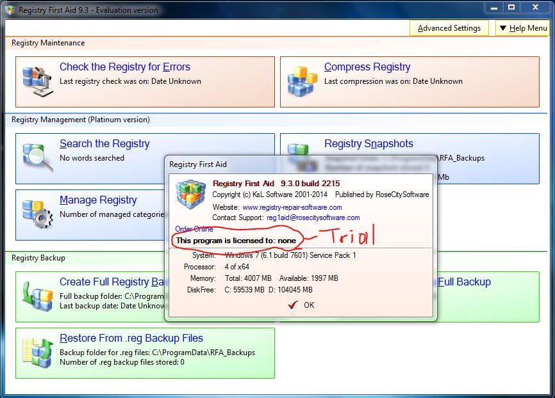The width and height of the screenshot is (555, 398).
Task: Click the 'Windows 7 (6.1 build 7601) Service Pack 1' text
Action: 290,255
